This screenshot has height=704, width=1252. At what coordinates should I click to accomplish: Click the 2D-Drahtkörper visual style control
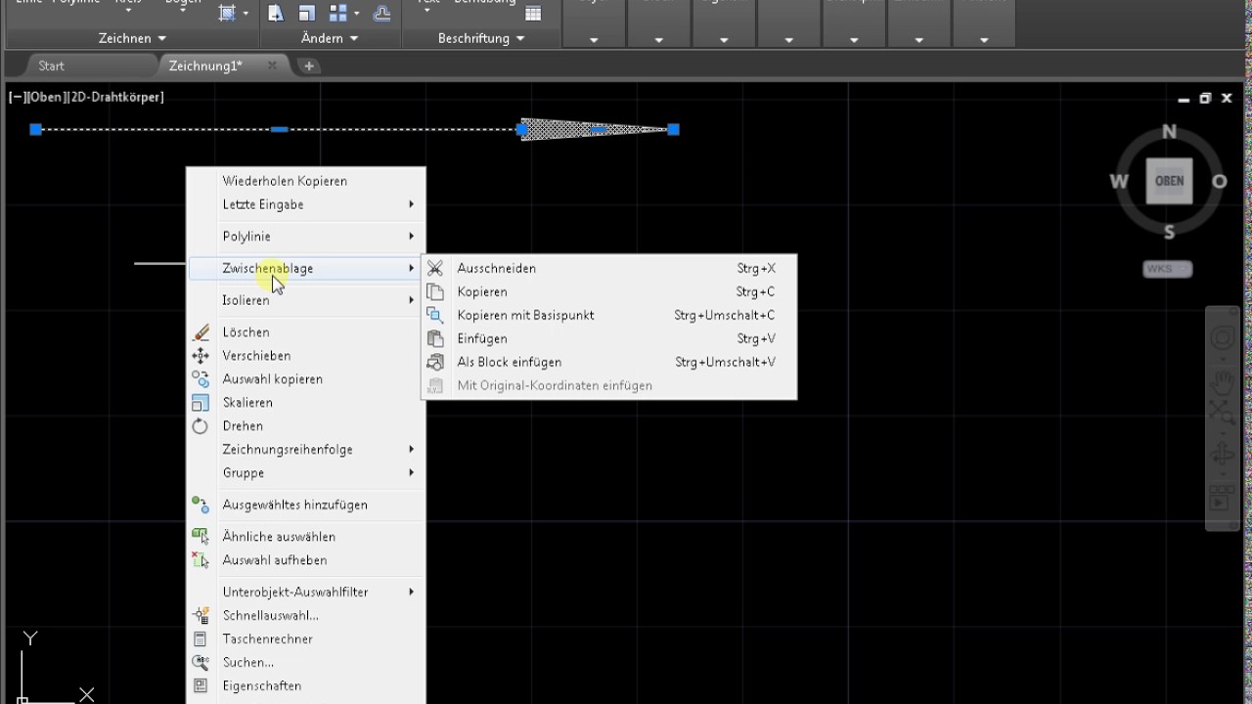[116, 97]
